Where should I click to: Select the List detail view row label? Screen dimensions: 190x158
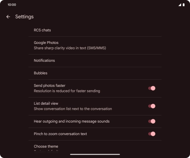pyautogui.click(x=46, y=103)
